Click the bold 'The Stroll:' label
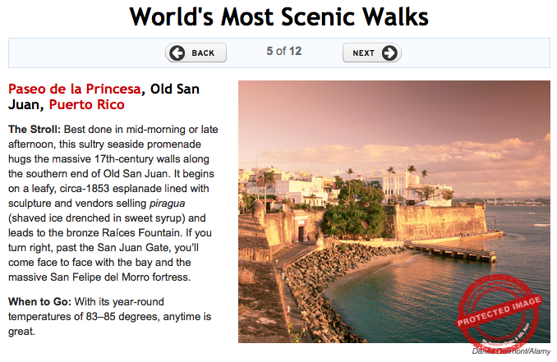The image size is (557, 362). 35,130
